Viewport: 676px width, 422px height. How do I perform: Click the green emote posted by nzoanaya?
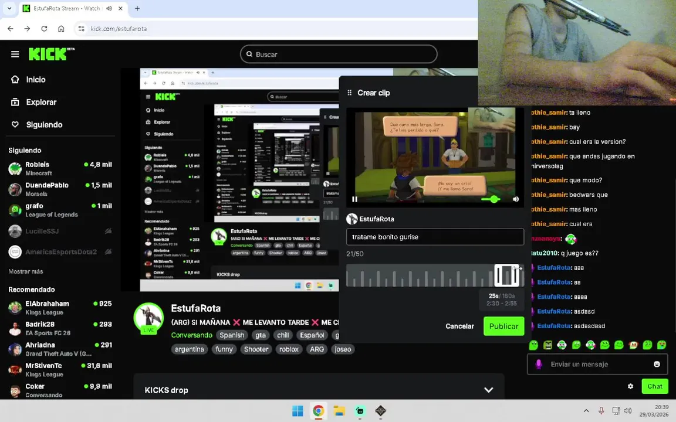[570, 239]
